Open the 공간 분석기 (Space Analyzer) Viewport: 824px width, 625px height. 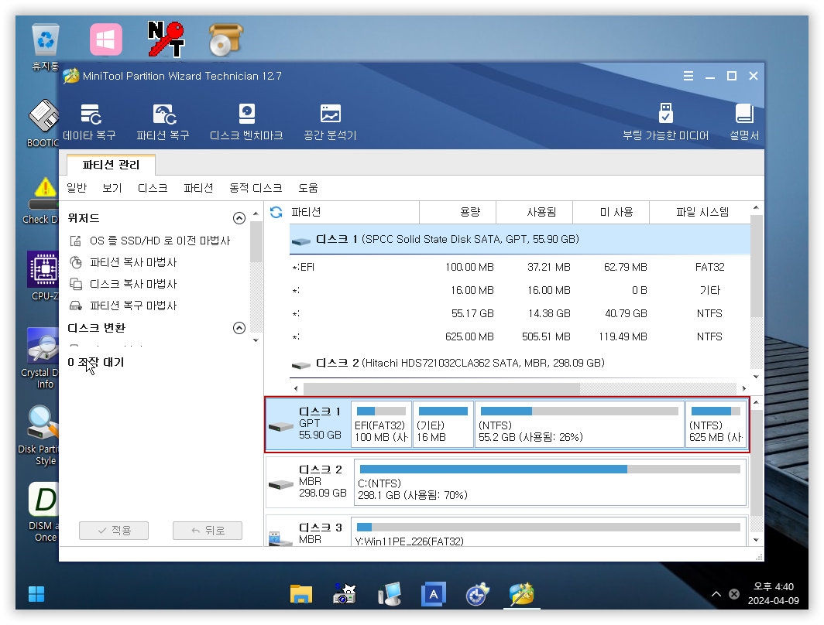coord(330,121)
